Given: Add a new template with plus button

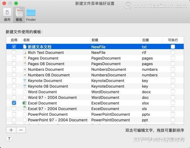Looking at the screenshot, I should (x=11, y=130).
